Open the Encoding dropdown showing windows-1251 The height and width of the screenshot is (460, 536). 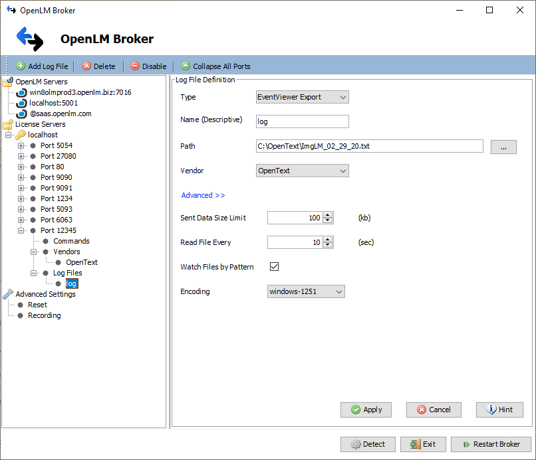[306, 291]
